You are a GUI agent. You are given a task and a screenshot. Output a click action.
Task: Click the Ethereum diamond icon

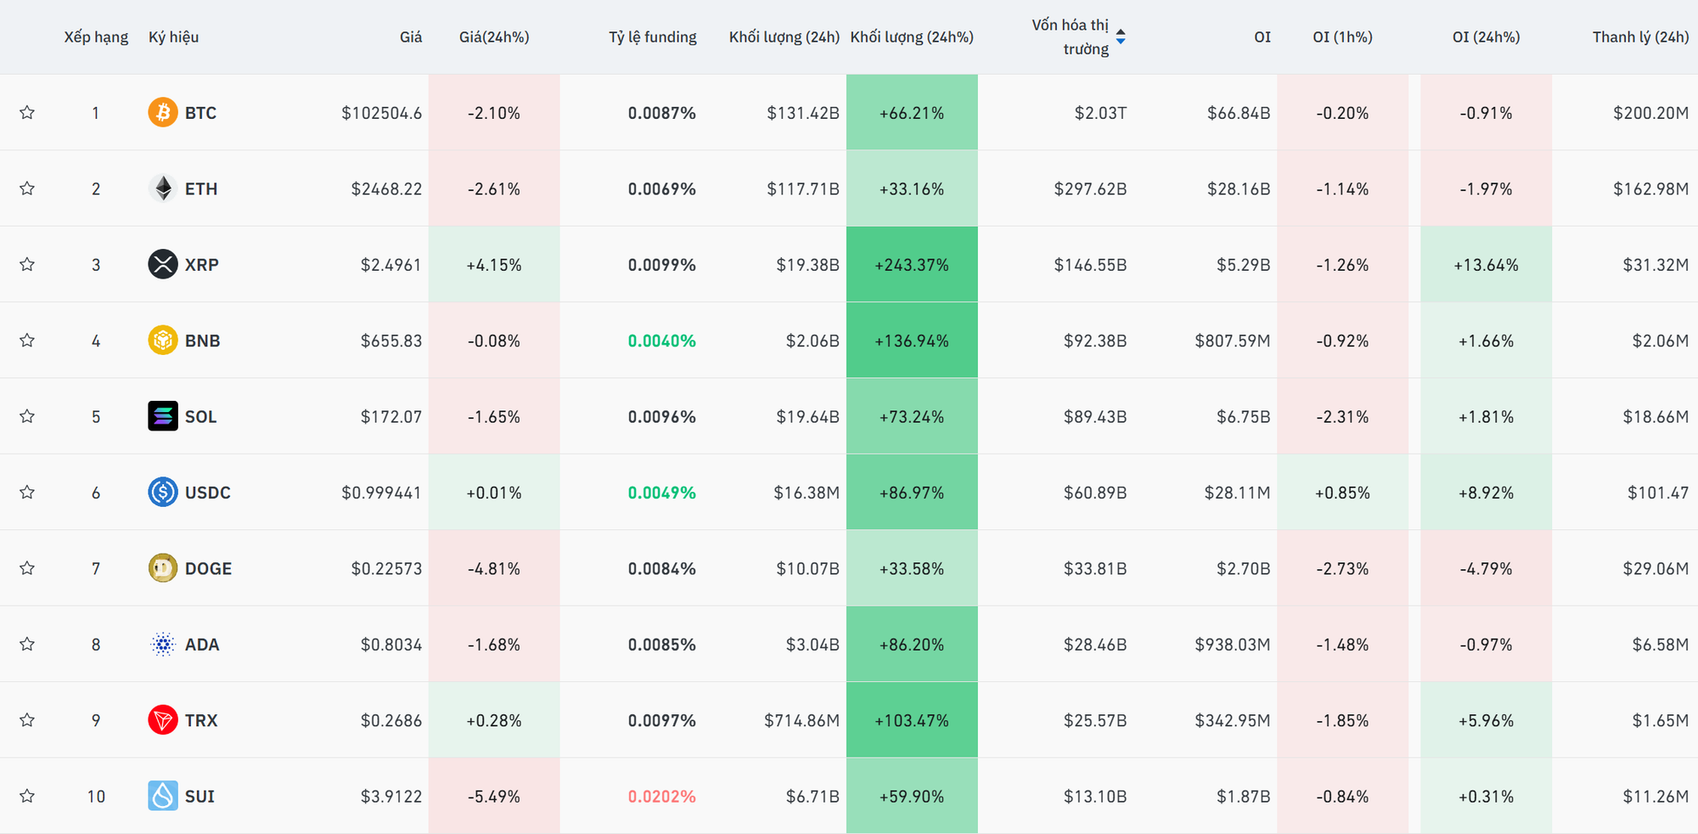(163, 189)
